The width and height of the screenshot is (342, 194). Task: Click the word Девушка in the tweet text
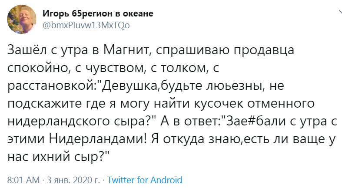(129, 85)
